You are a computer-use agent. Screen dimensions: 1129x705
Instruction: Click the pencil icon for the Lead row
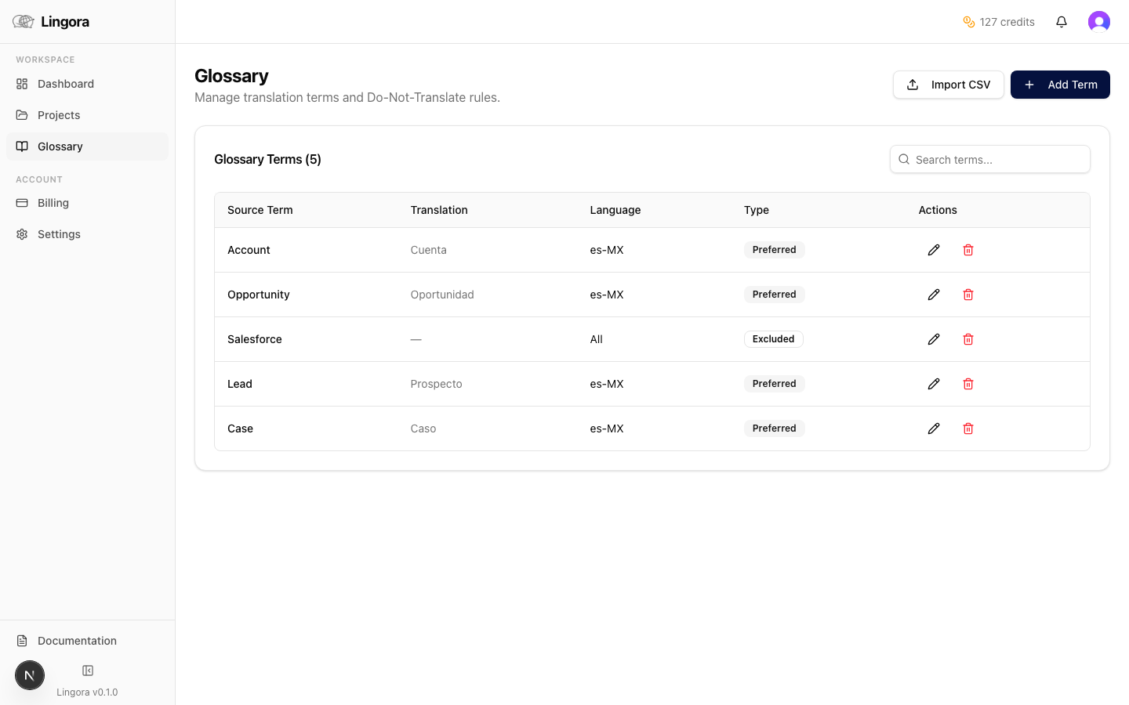(x=934, y=384)
